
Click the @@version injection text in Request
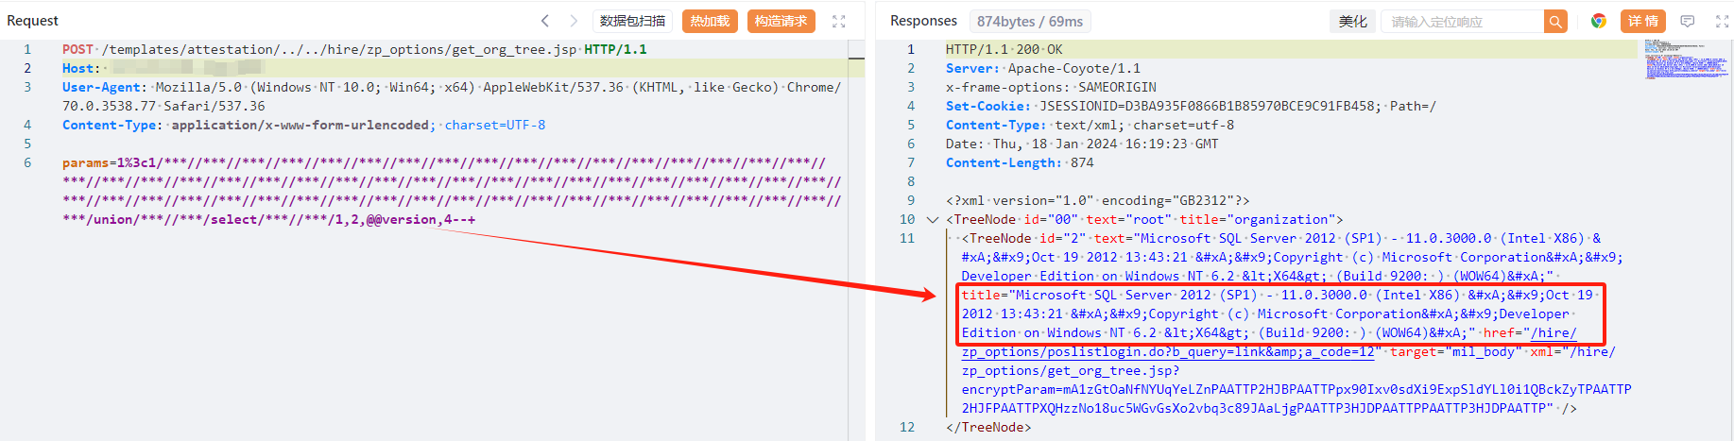pyautogui.click(x=401, y=219)
